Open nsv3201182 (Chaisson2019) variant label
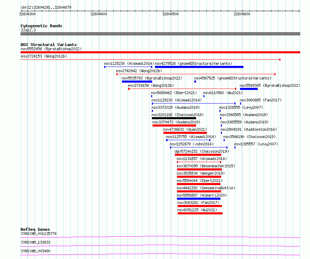Viewport: 310px width, 259px height. [x=178, y=115]
